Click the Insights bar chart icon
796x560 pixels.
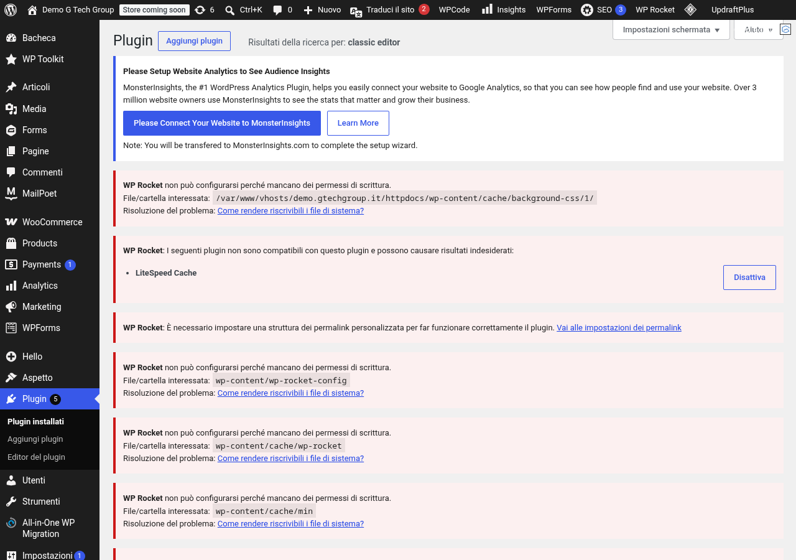click(487, 9)
